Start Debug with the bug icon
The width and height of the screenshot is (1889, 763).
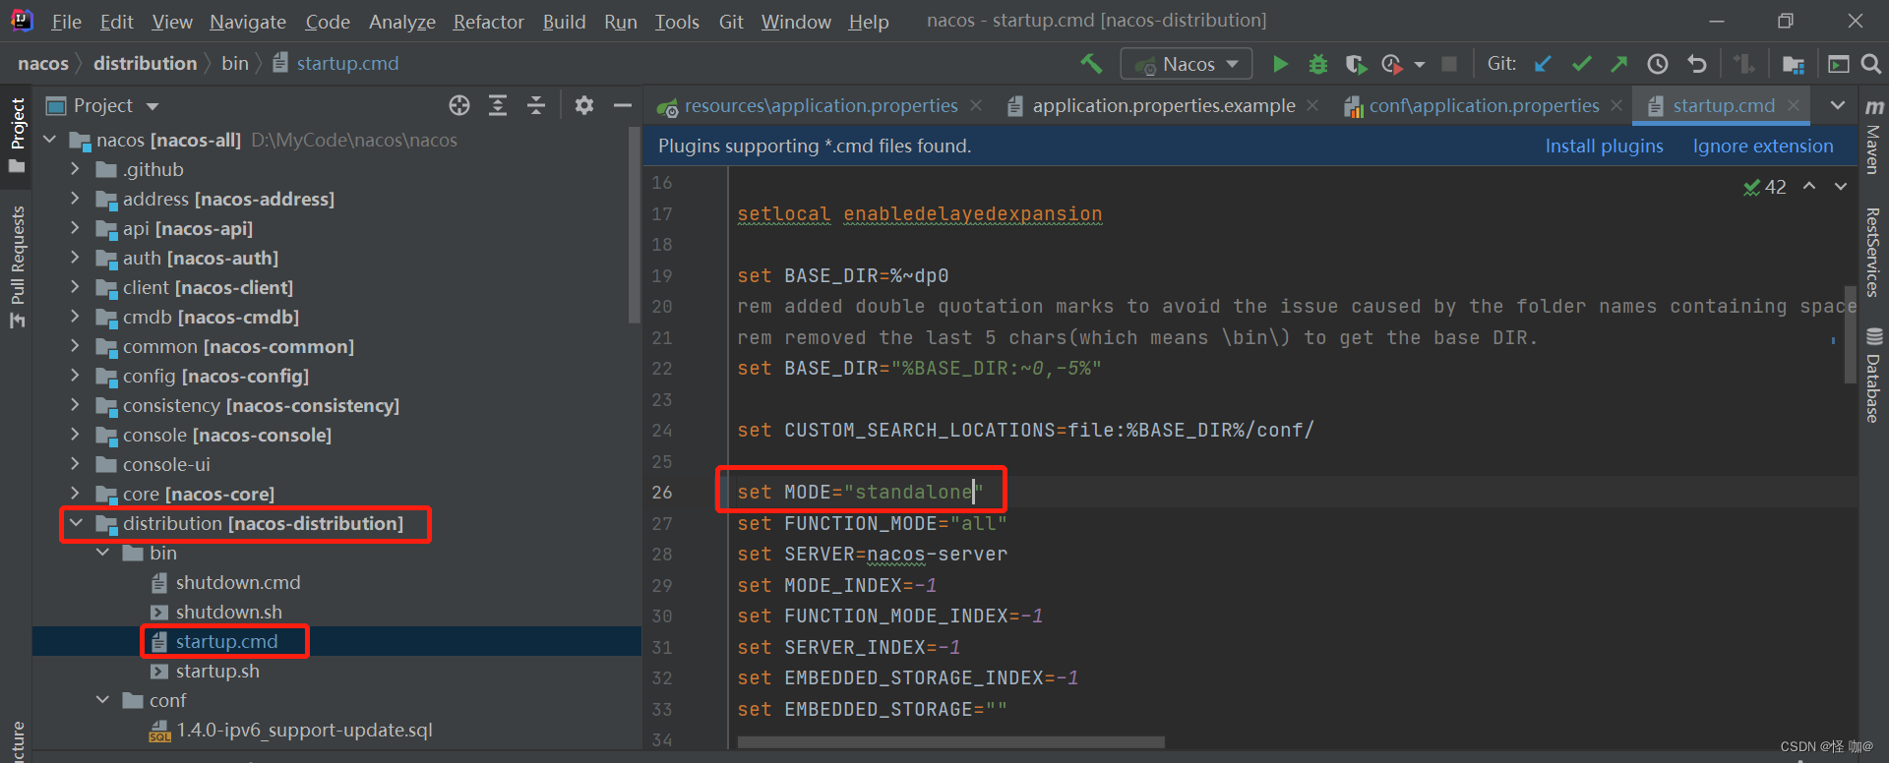(1318, 64)
